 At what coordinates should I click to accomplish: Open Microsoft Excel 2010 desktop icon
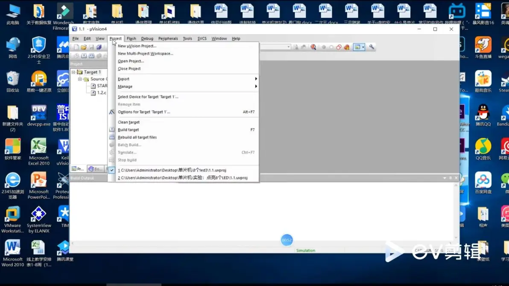click(38, 152)
